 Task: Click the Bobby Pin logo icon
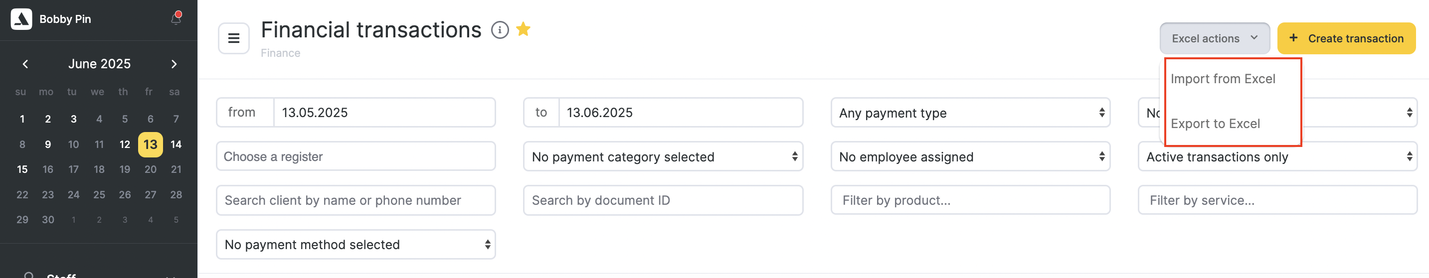coord(21,19)
